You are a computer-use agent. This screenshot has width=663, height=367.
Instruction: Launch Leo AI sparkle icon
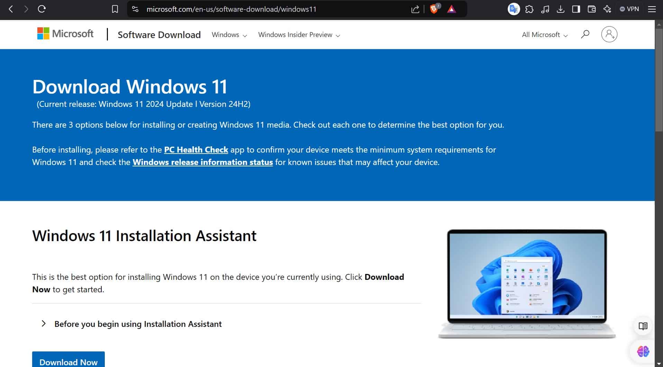coord(607,9)
